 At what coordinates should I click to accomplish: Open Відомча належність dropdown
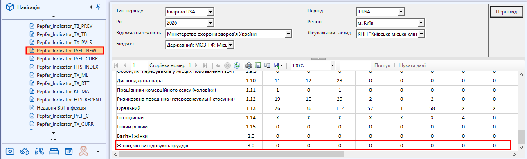288,34
